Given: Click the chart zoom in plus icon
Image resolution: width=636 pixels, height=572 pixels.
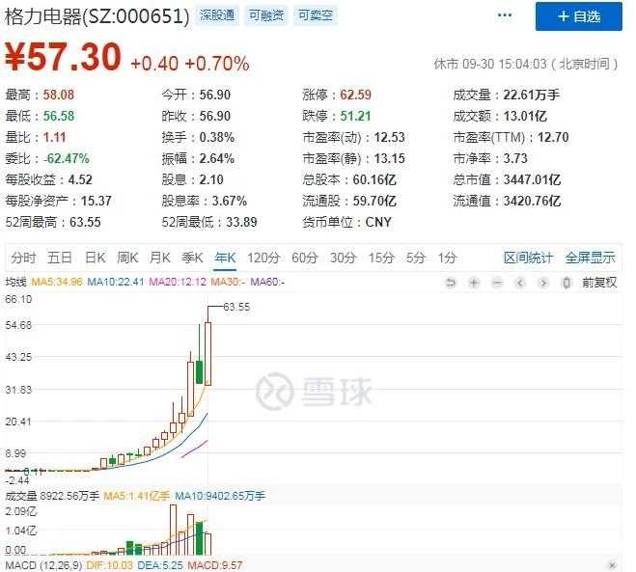Looking at the screenshot, I should 474,283.
